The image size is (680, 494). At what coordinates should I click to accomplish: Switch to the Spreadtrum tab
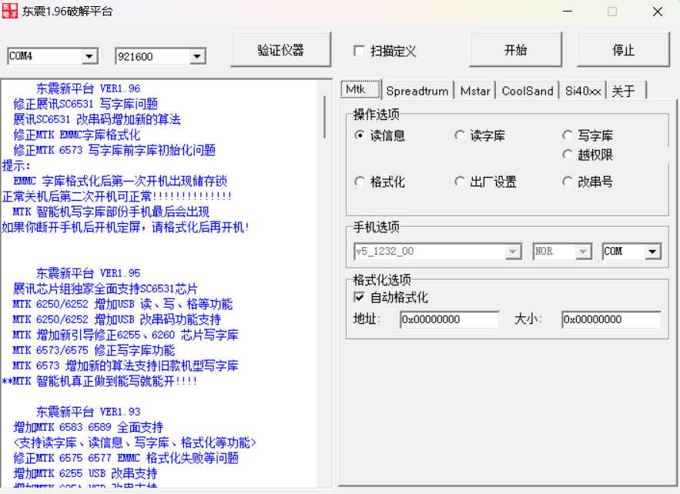coord(417,91)
